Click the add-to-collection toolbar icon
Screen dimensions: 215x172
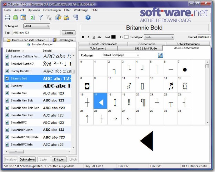(58, 18)
